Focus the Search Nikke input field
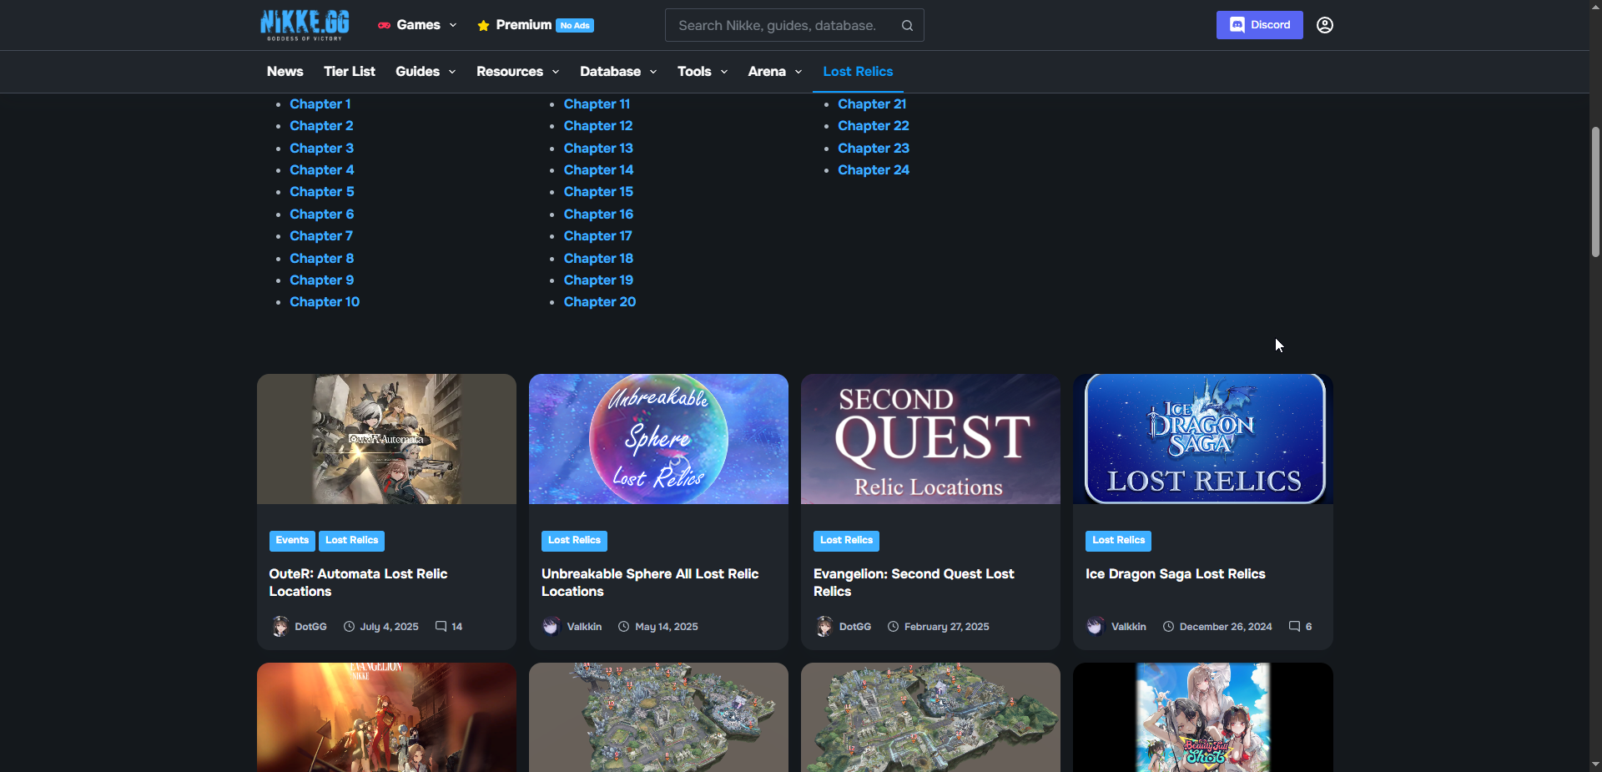This screenshot has height=772, width=1602. point(794,25)
